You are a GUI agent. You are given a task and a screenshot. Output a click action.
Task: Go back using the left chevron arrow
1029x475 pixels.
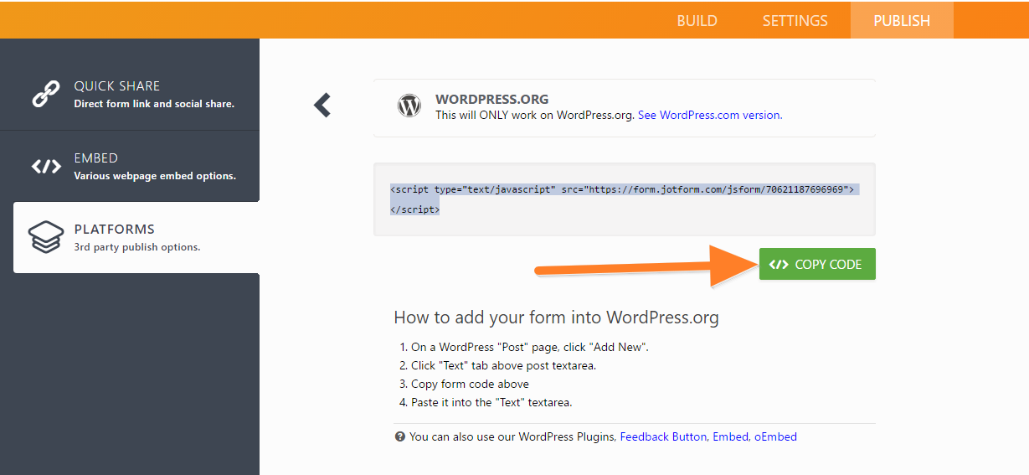322,106
